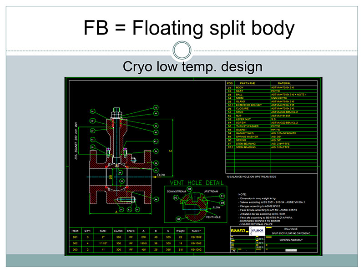Click the balloon '04' in vent hole detail
This screenshot has width=364, height=273.
pyautogui.click(x=189, y=189)
